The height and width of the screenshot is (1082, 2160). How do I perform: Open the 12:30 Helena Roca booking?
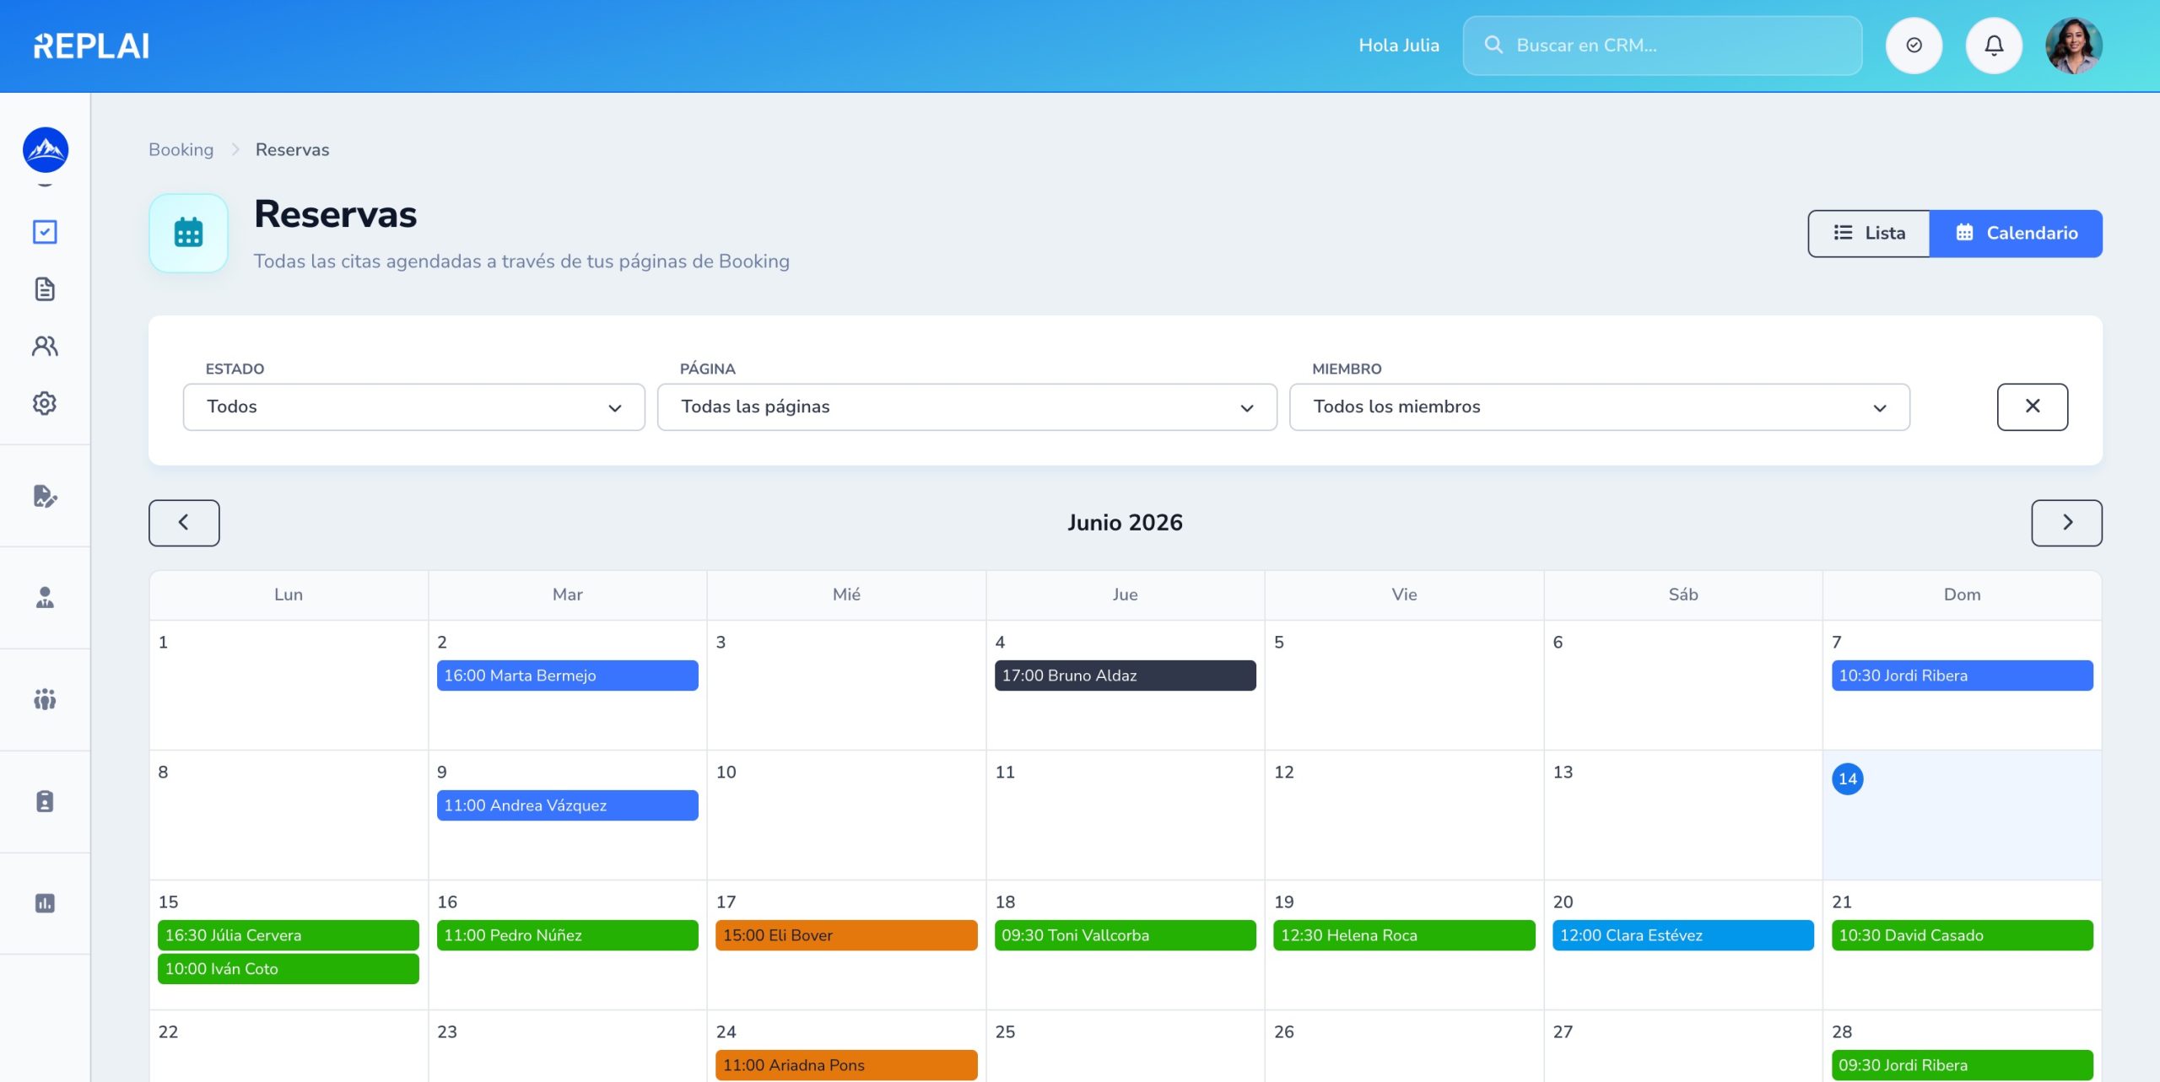click(x=1404, y=935)
